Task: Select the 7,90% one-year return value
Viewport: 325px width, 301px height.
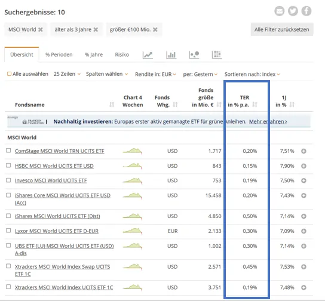Action: pyautogui.click(x=287, y=166)
